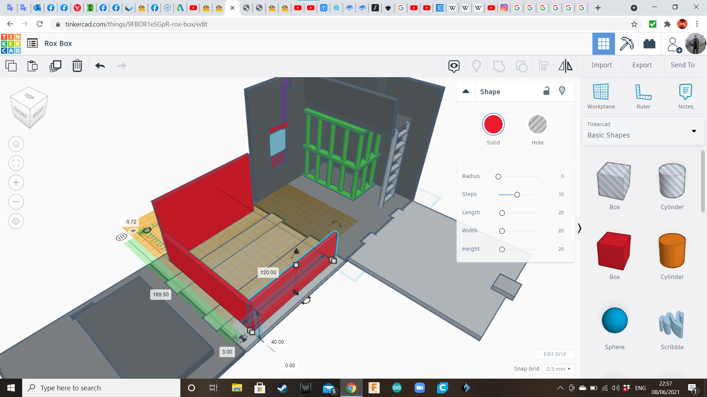Toggle the shape visibility lightbulb
Image resolution: width=707 pixels, height=397 pixels.
562,91
